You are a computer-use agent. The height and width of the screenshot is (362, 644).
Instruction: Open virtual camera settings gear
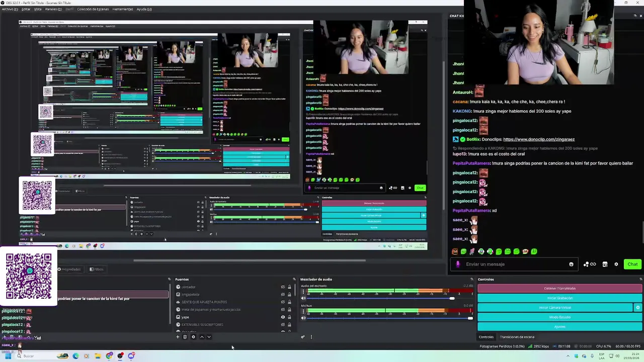click(x=638, y=308)
